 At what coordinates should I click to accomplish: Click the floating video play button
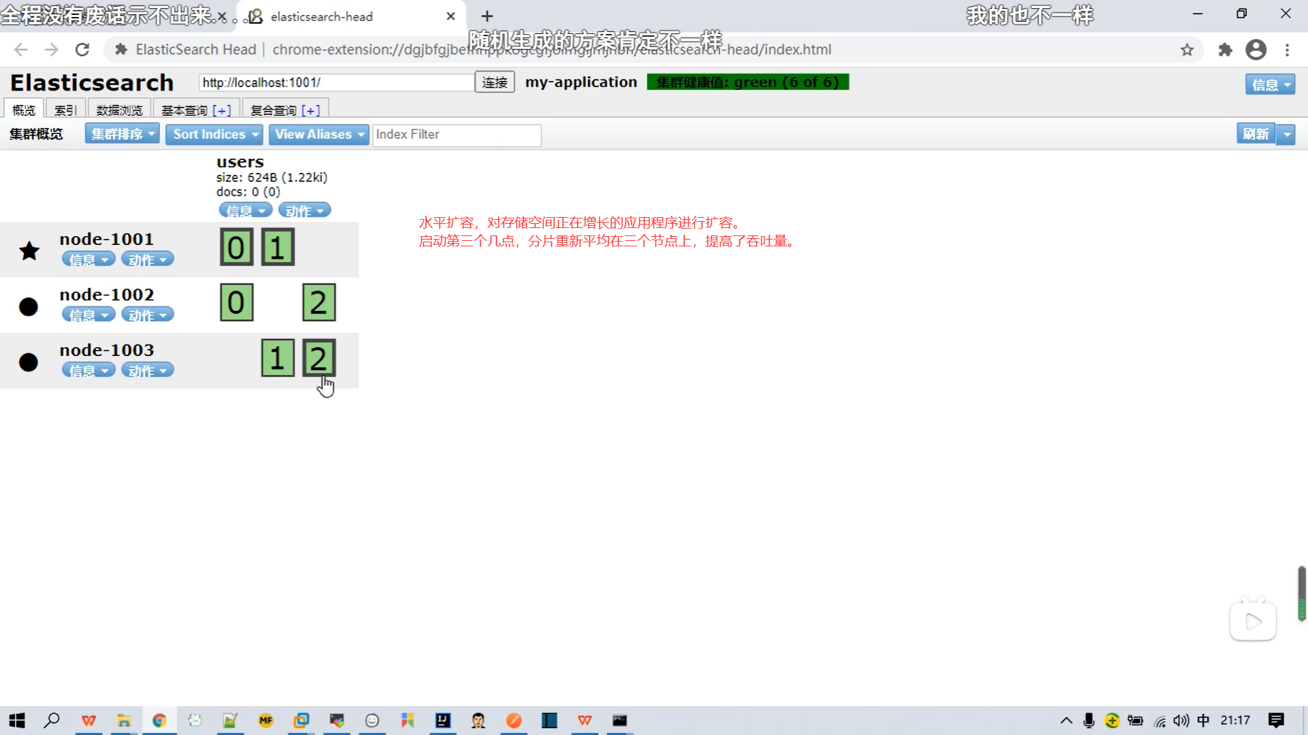tap(1252, 621)
